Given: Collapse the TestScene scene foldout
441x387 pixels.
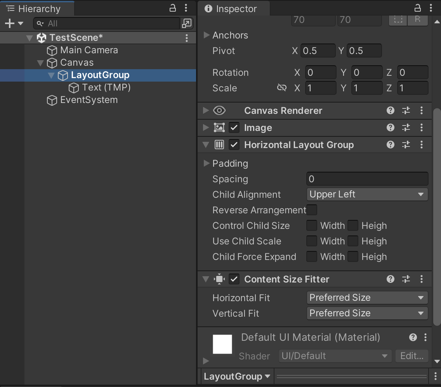Looking at the screenshot, I should (x=29, y=38).
